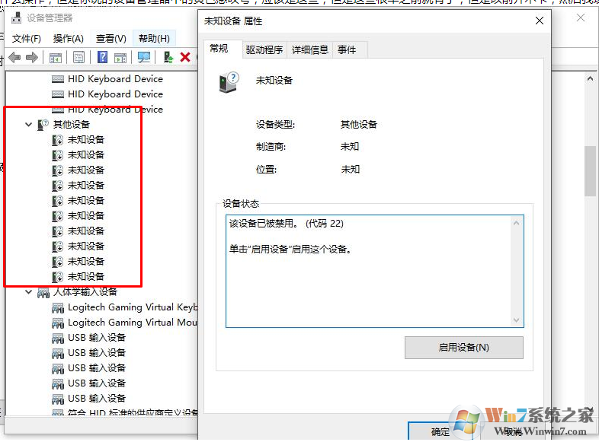Click the 启用设备(N) button
Image resolution: width=599 pixels, height=442 pixels.
[x=464, y=348]
